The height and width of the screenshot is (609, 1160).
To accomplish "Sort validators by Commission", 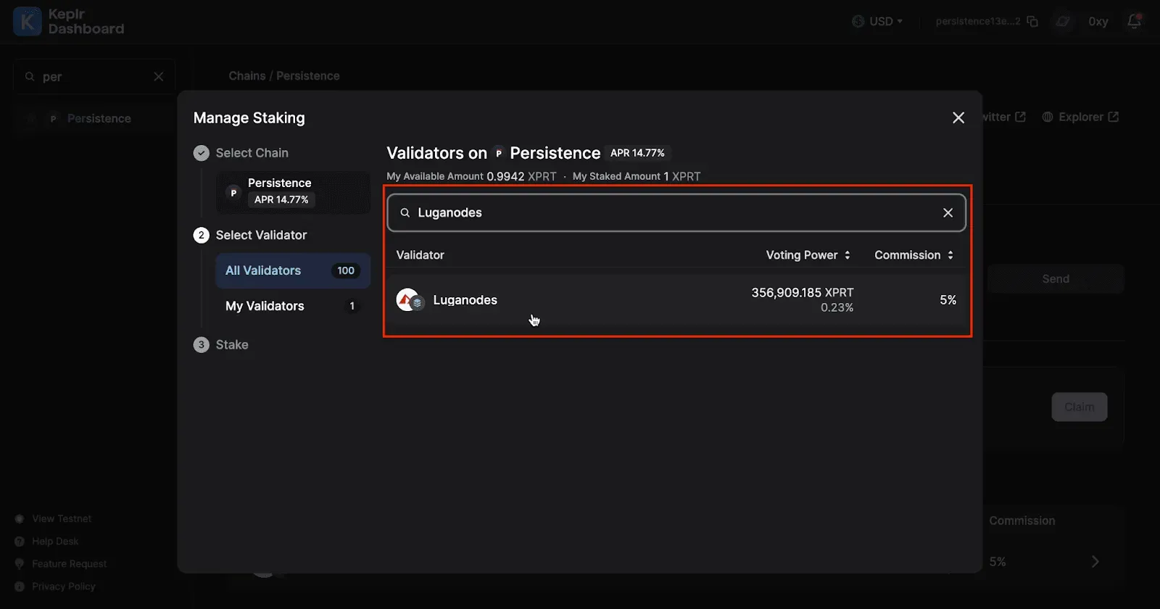I will [914, 255].
